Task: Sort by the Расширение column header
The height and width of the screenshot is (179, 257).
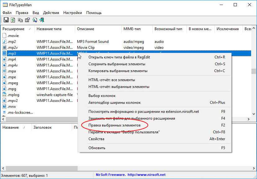Action: point(13,29)
